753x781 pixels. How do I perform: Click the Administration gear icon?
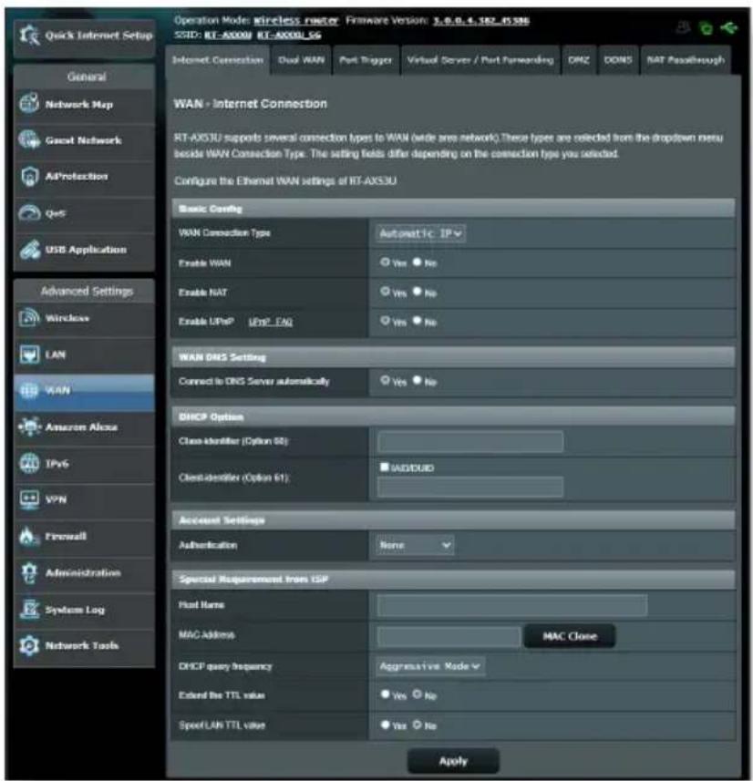pyautogui.click(x=29, y=573)
